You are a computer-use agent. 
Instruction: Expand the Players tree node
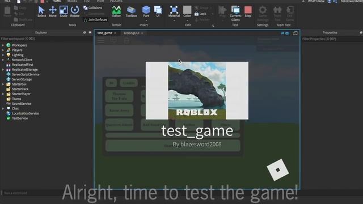point(3,50)
